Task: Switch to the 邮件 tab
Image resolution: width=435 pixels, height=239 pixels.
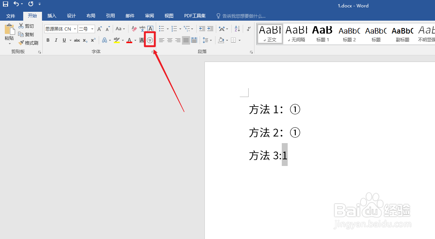Action: point(130,16)
